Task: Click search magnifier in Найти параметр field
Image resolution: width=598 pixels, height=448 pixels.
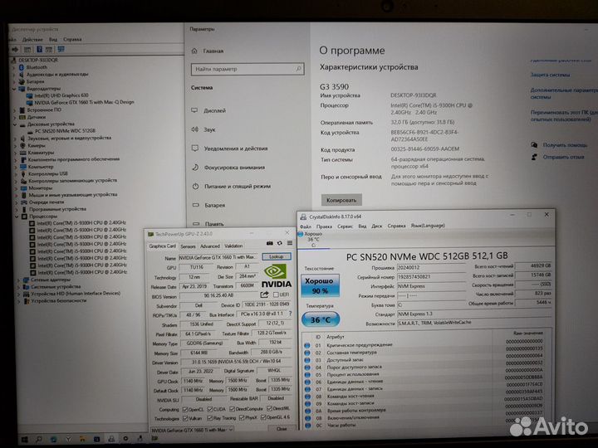Action: click(298, 69)
